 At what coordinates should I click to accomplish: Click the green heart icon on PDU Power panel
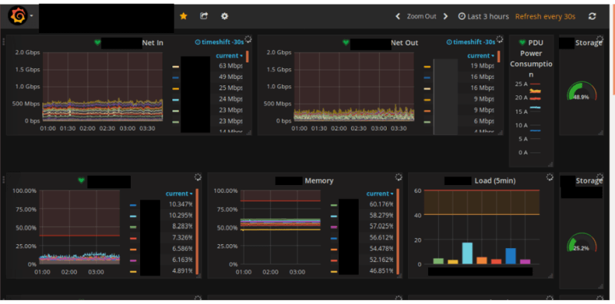(x=522, y=42)
